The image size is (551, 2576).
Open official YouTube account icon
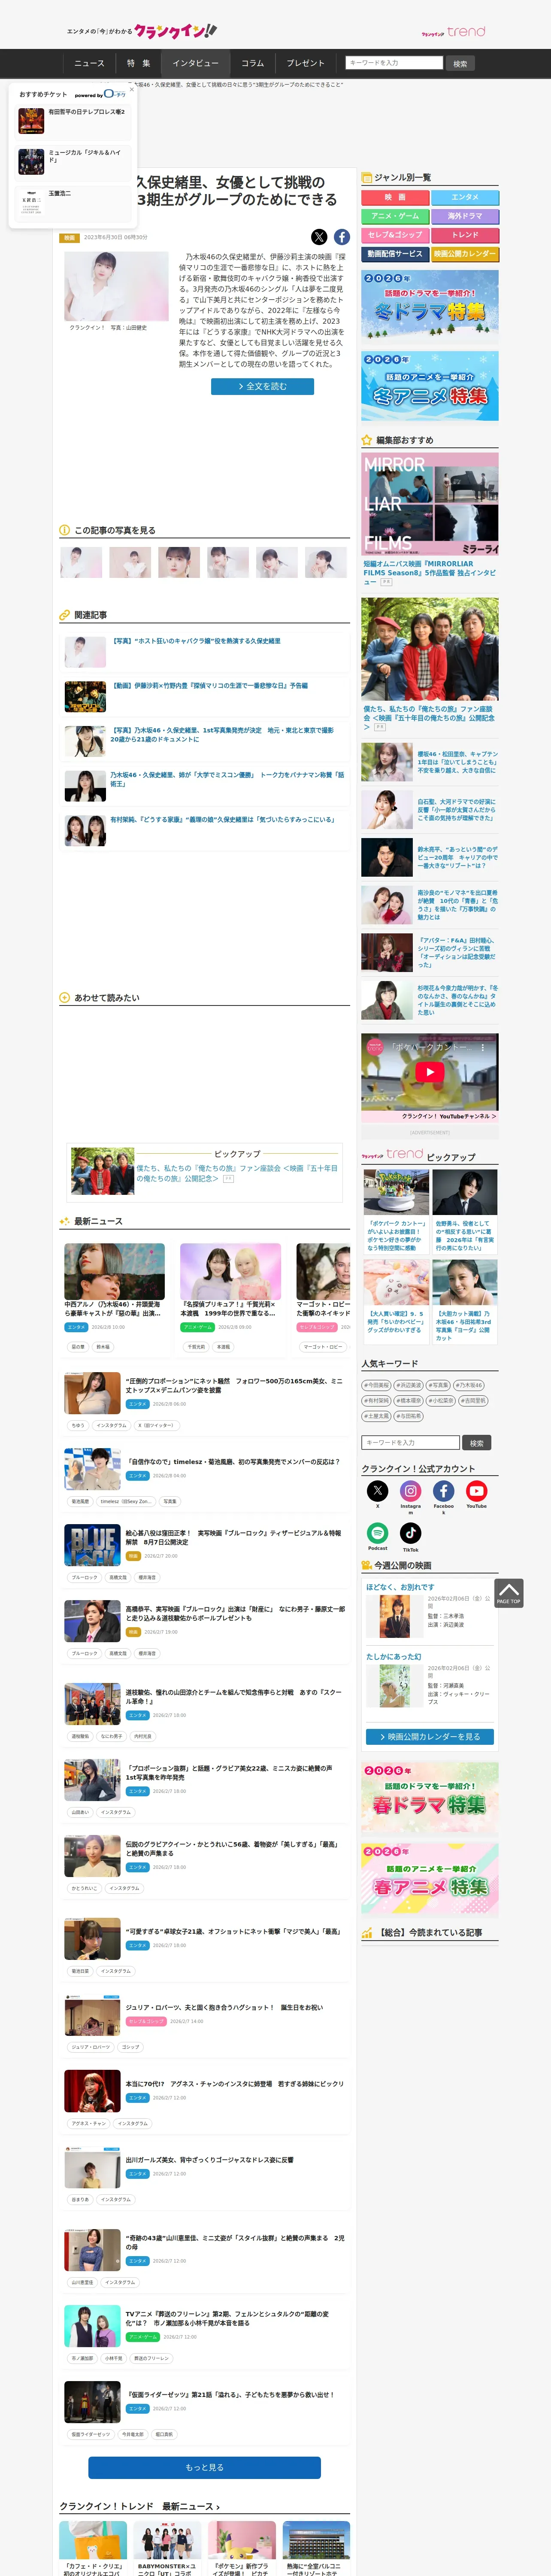click(x=477, y=1491)
